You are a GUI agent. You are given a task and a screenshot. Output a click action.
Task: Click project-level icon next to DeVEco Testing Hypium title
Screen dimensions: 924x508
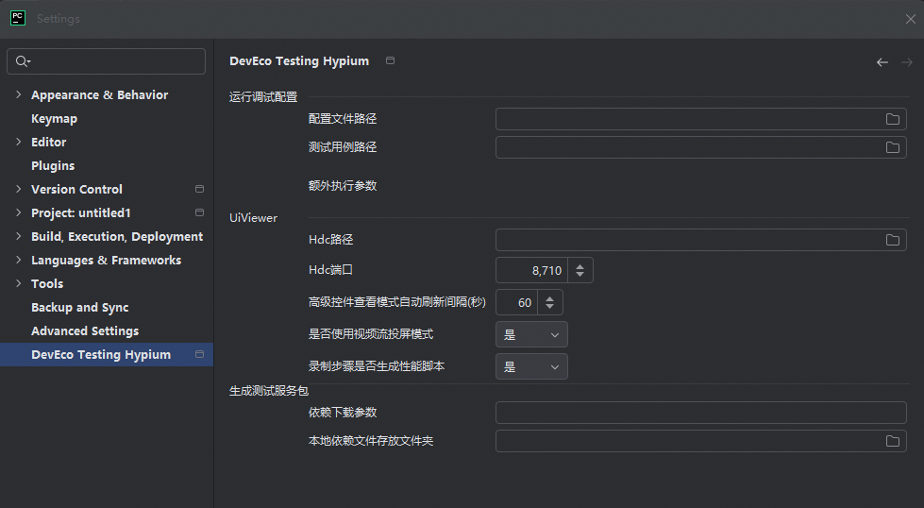point(390,60)
